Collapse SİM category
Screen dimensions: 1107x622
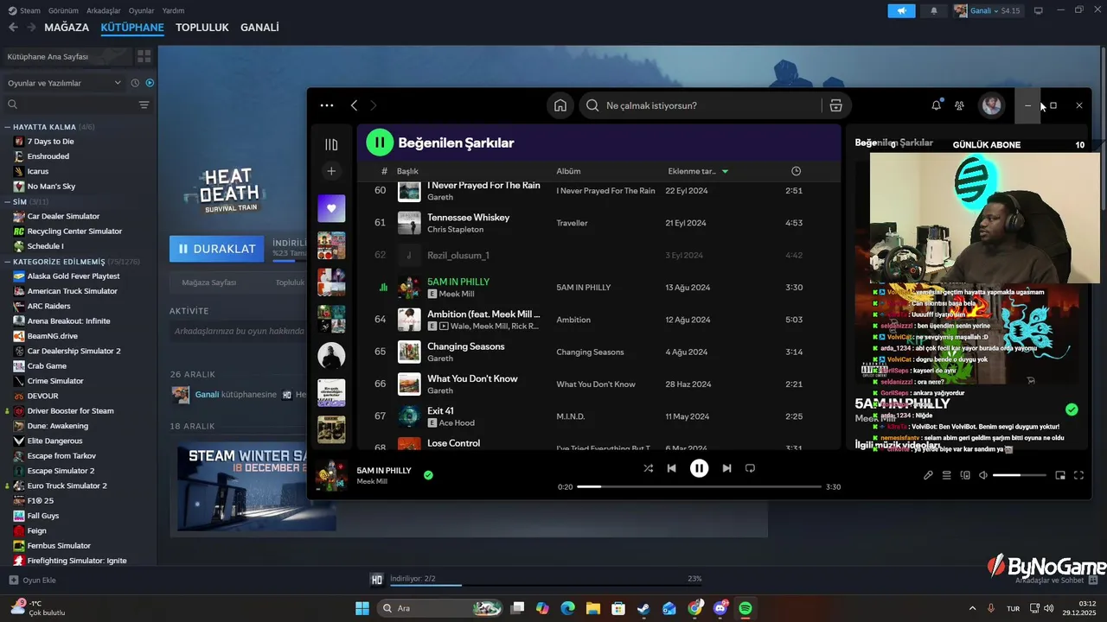[x=6, y=201]
